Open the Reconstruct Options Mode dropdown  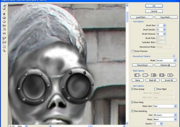(166, 61)
